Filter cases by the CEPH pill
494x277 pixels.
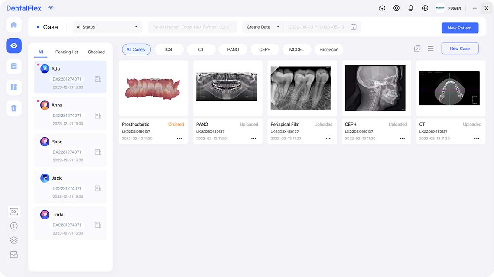(x=265, y=49)
